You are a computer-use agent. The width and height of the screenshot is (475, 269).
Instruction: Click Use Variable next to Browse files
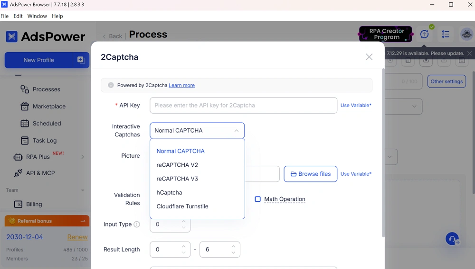[356, 174]
